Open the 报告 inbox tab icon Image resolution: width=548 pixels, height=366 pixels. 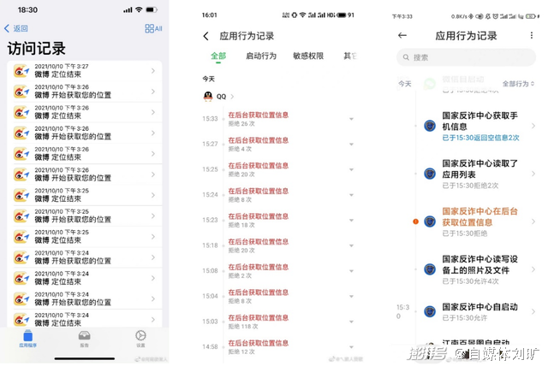click(x=84, y=336)
